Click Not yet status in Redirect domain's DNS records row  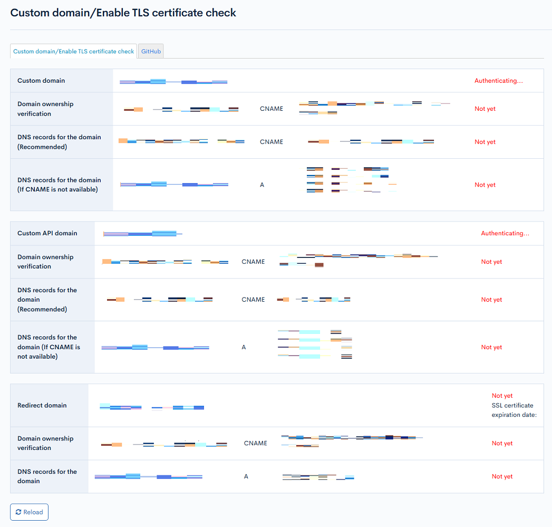tap(502, 476)
